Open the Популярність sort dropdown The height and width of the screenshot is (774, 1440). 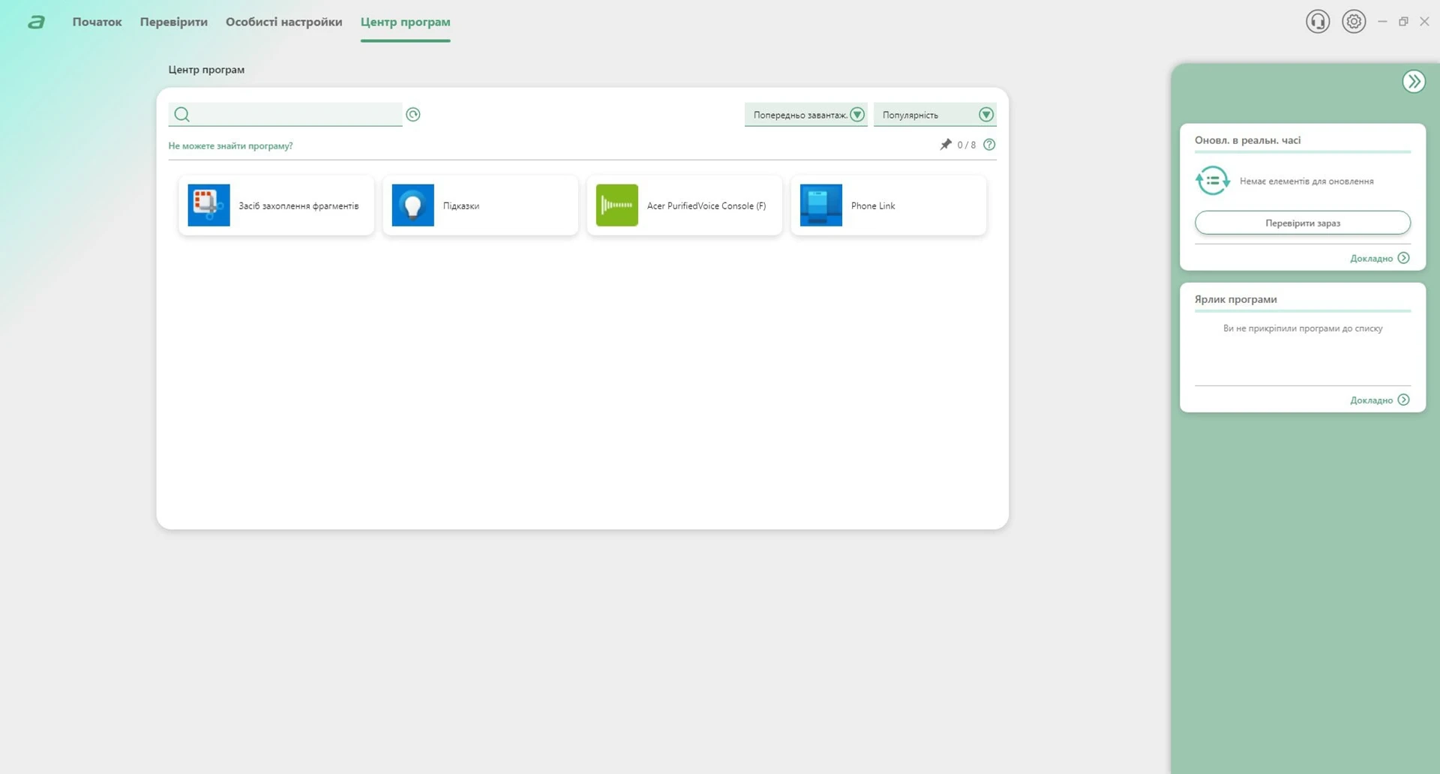pos(935,115)
